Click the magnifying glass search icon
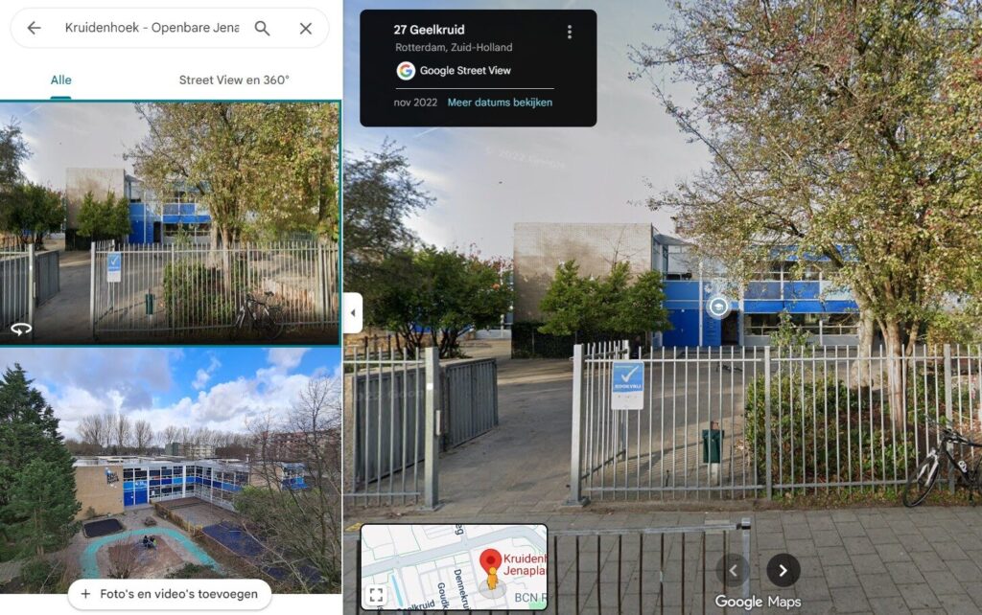Viewport: 982px width, 615px height. (x=263, y=28)
